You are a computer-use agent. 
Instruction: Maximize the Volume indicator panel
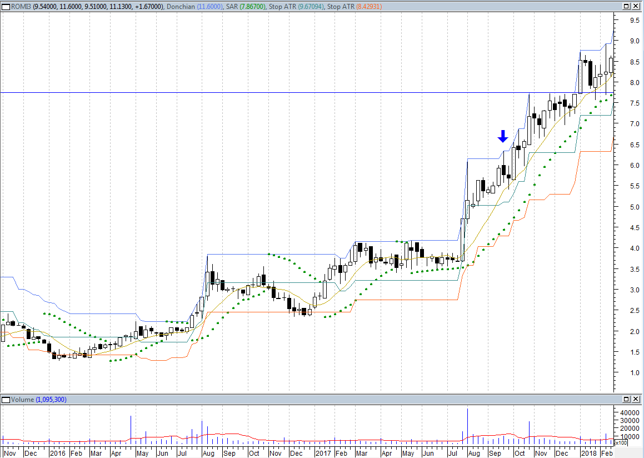(626, 400)
